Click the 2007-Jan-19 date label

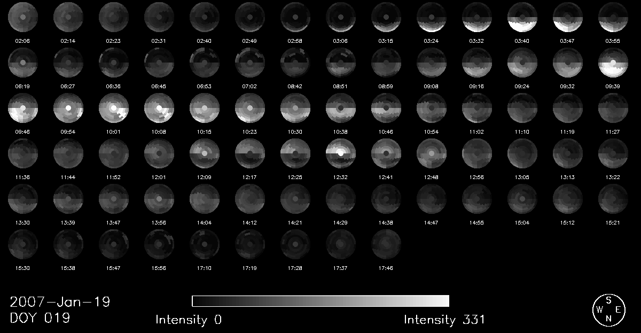(x=60, y=302)
